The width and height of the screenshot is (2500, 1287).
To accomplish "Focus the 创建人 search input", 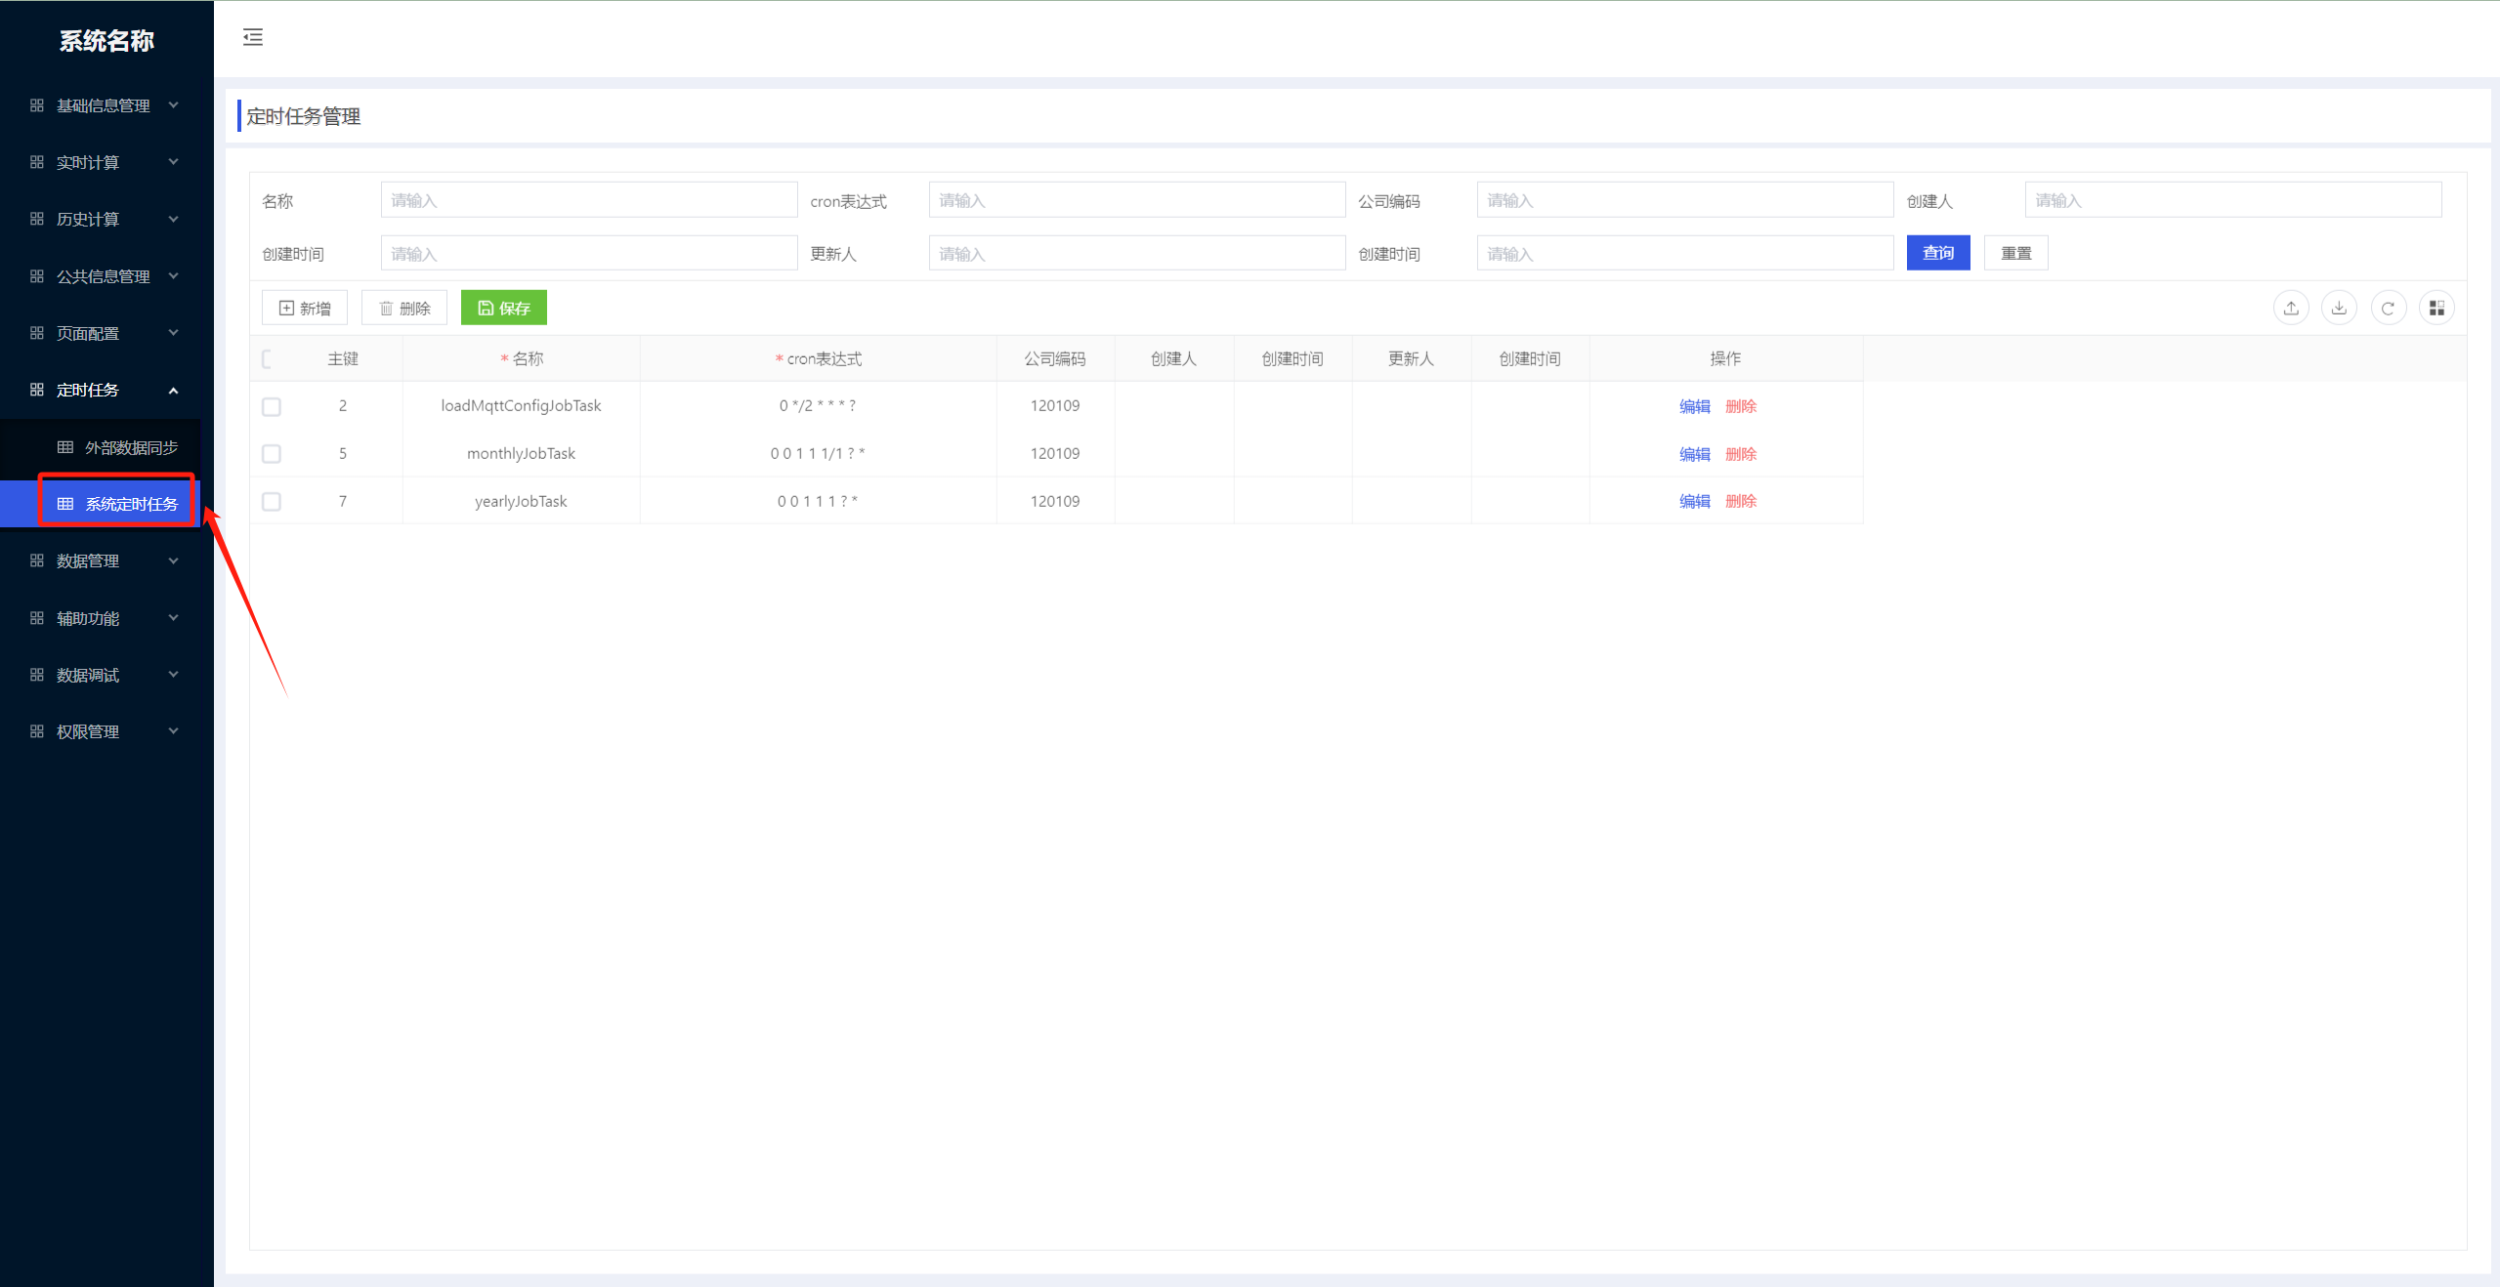I will click(2233, 200).
